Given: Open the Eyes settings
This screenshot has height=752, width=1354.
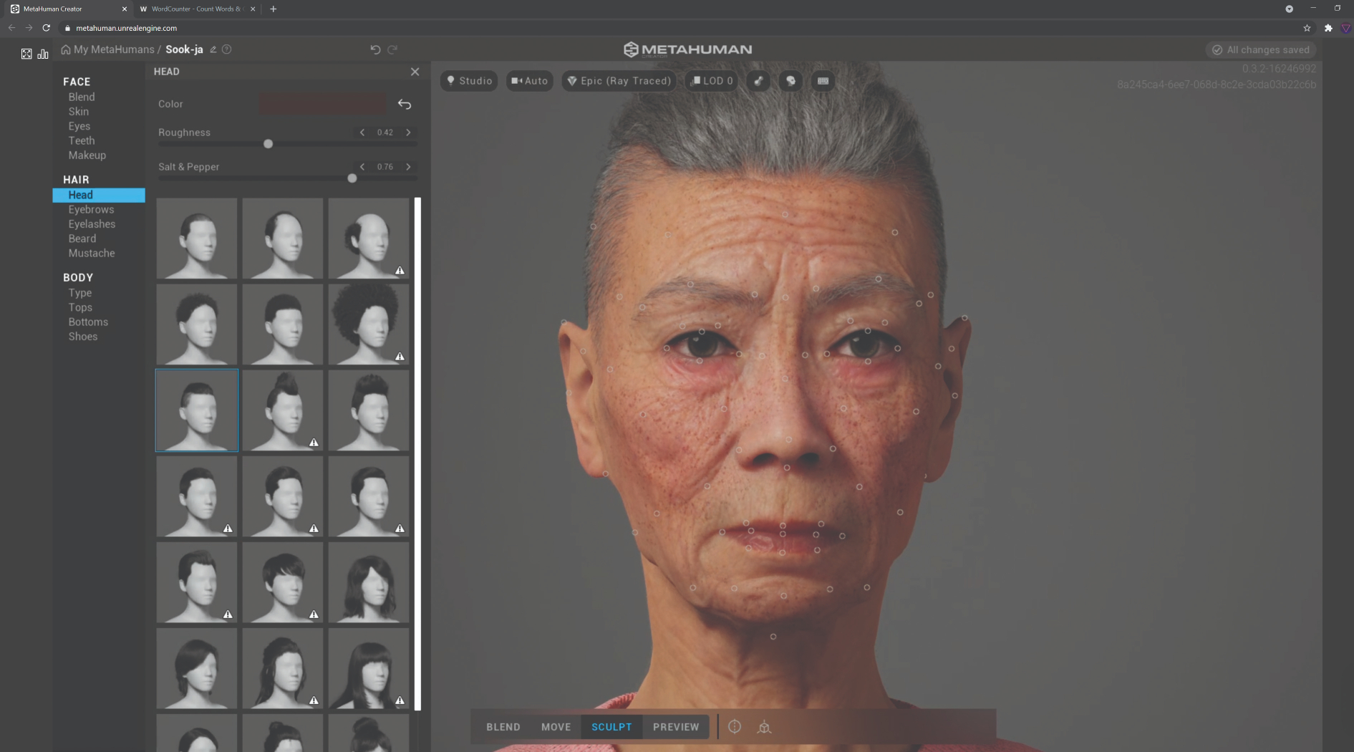Looking at the screenshot, I should tap(79, 126).
